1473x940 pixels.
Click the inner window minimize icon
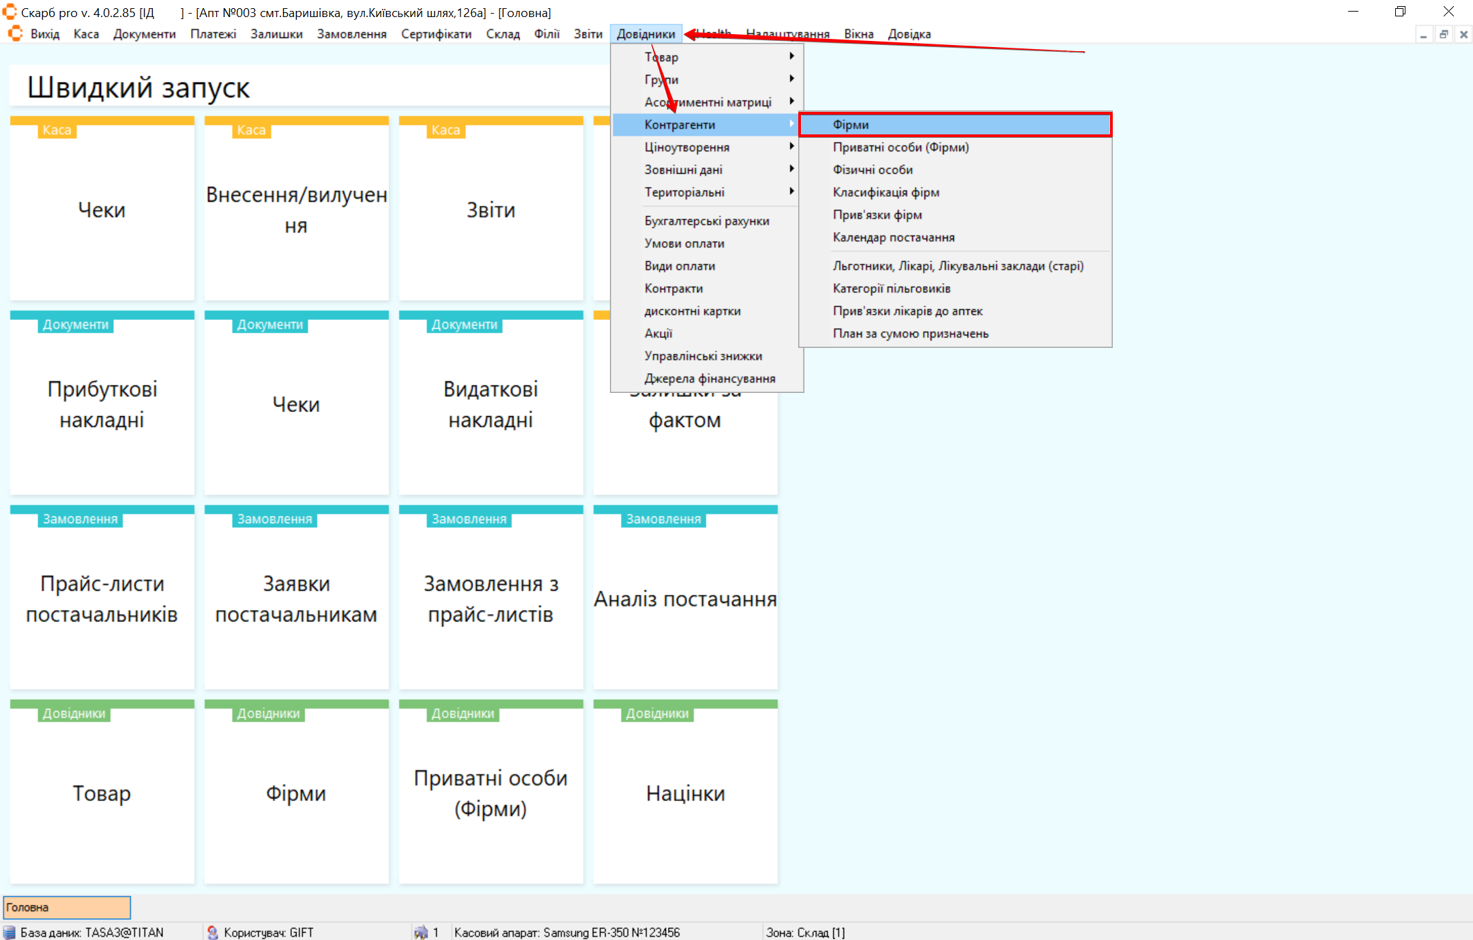1424,34
